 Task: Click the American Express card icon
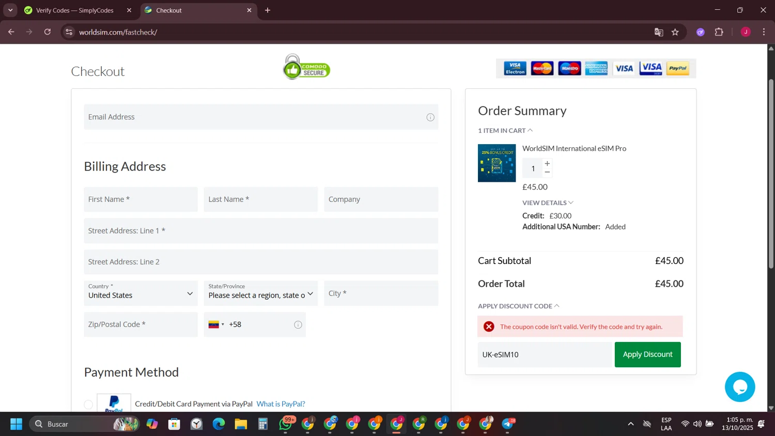pos(596,68)
